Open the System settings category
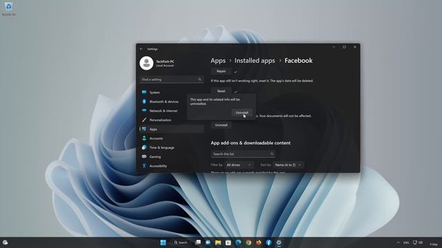Image resolution: width=442 pixels, height=248 pixels. point(172,92)
